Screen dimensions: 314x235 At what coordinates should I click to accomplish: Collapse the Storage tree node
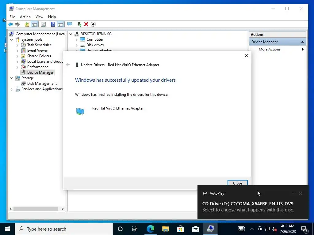tap(11, 78)
